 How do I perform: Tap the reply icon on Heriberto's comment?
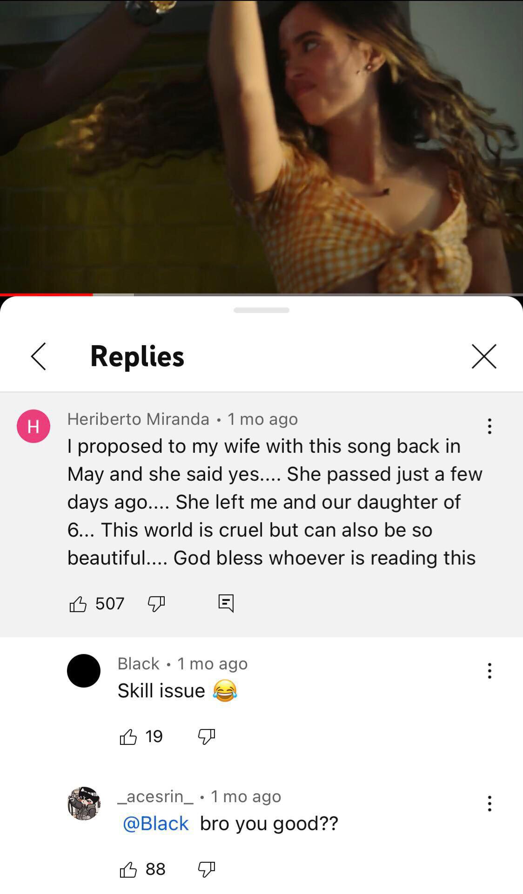(226, 603)
